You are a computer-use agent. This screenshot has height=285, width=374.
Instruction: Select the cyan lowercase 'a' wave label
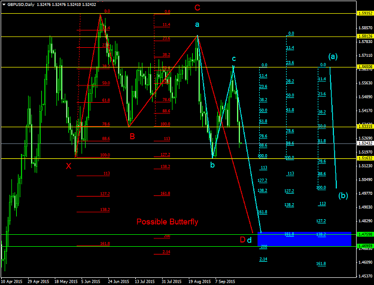[197, 24]
